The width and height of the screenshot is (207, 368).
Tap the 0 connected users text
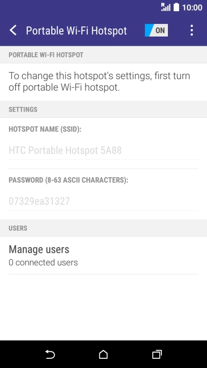point(43,262)
